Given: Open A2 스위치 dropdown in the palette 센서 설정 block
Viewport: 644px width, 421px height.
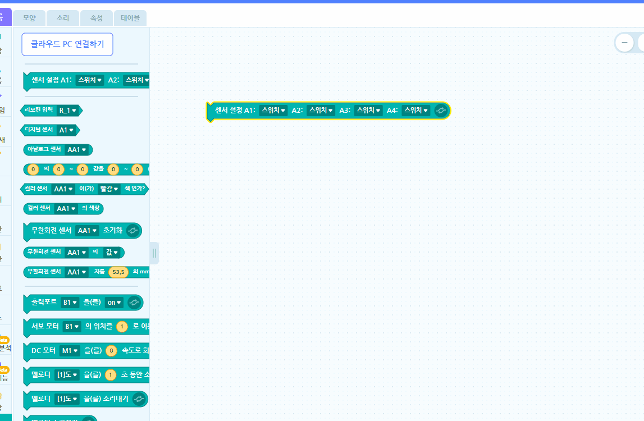Looking at the screenshot, I should point(137,80).
